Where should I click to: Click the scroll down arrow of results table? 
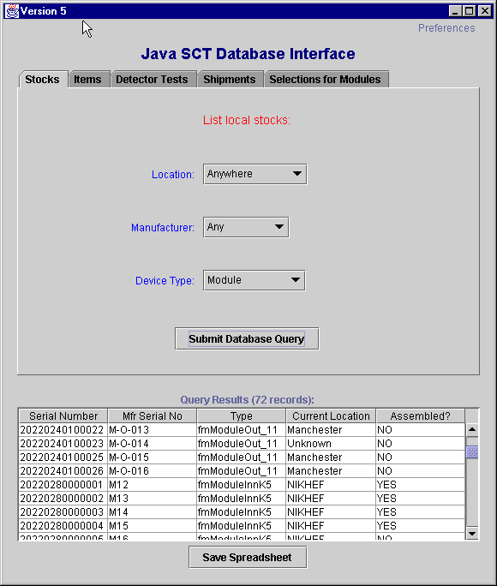click(472, 533)
